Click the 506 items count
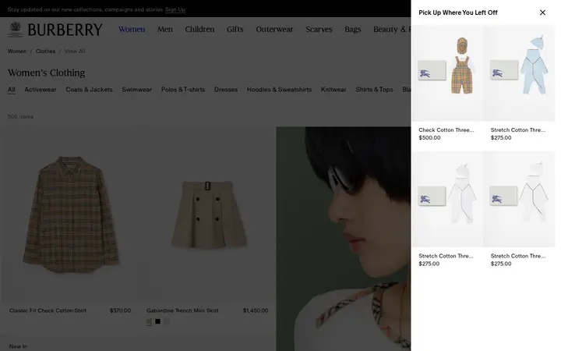This screenshot has width=561, height=351. point(20,117)
